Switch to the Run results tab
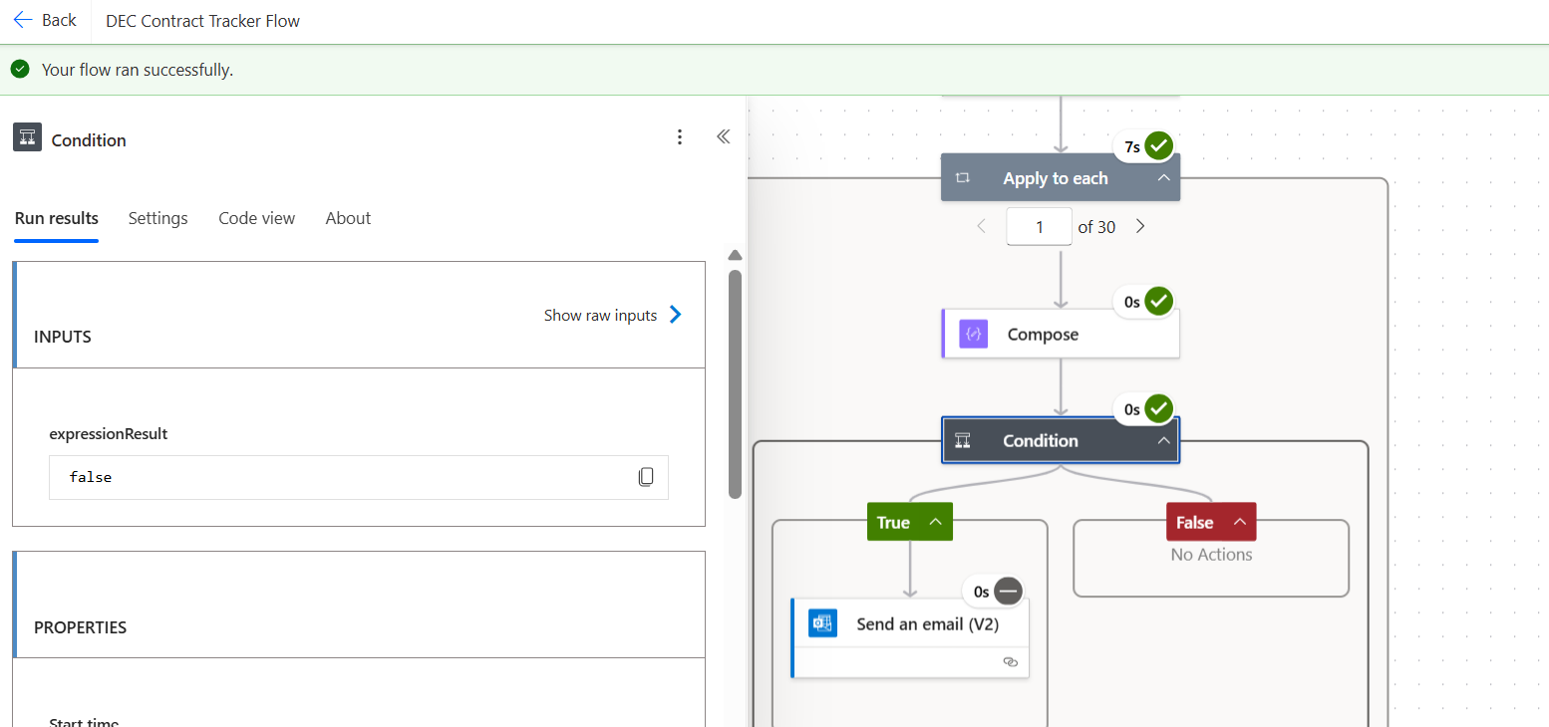Image resolution: width=1549 pixels, height=727 pixels. coord(57,218)
